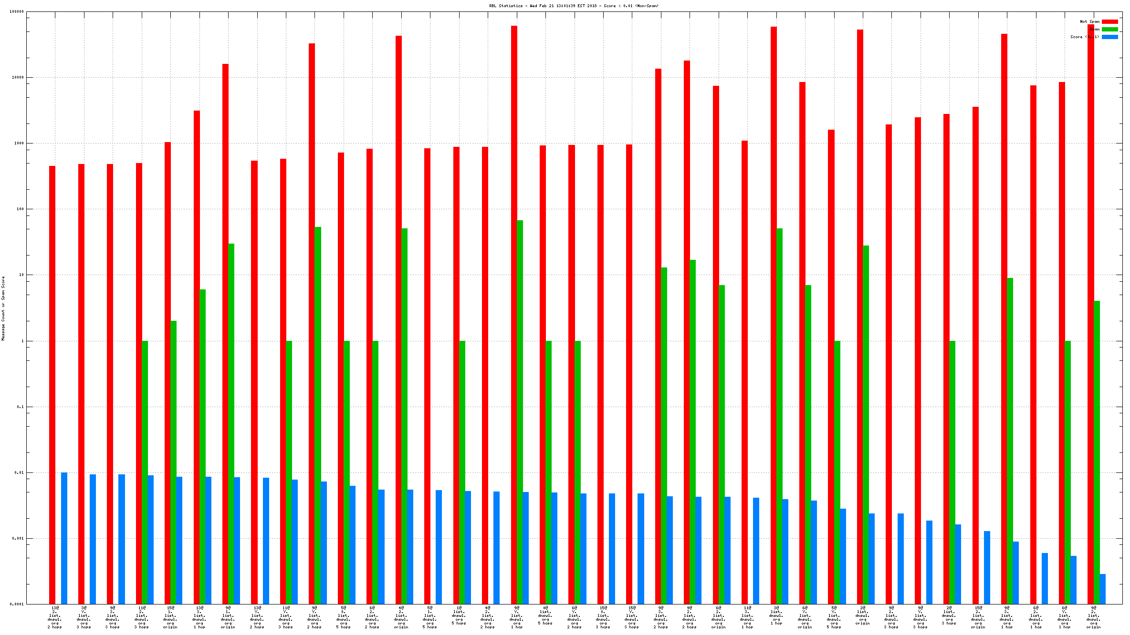Select the Score (0..1) legend label
1130x635 pixels.
click(1084, 37)
